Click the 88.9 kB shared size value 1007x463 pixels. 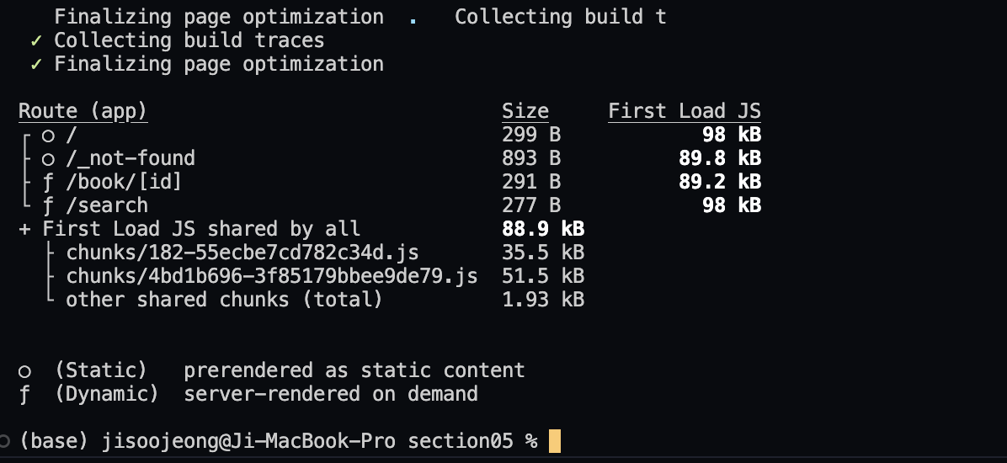tap(543, 229)
